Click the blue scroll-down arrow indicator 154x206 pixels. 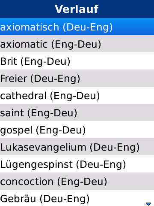click(148, 204)
